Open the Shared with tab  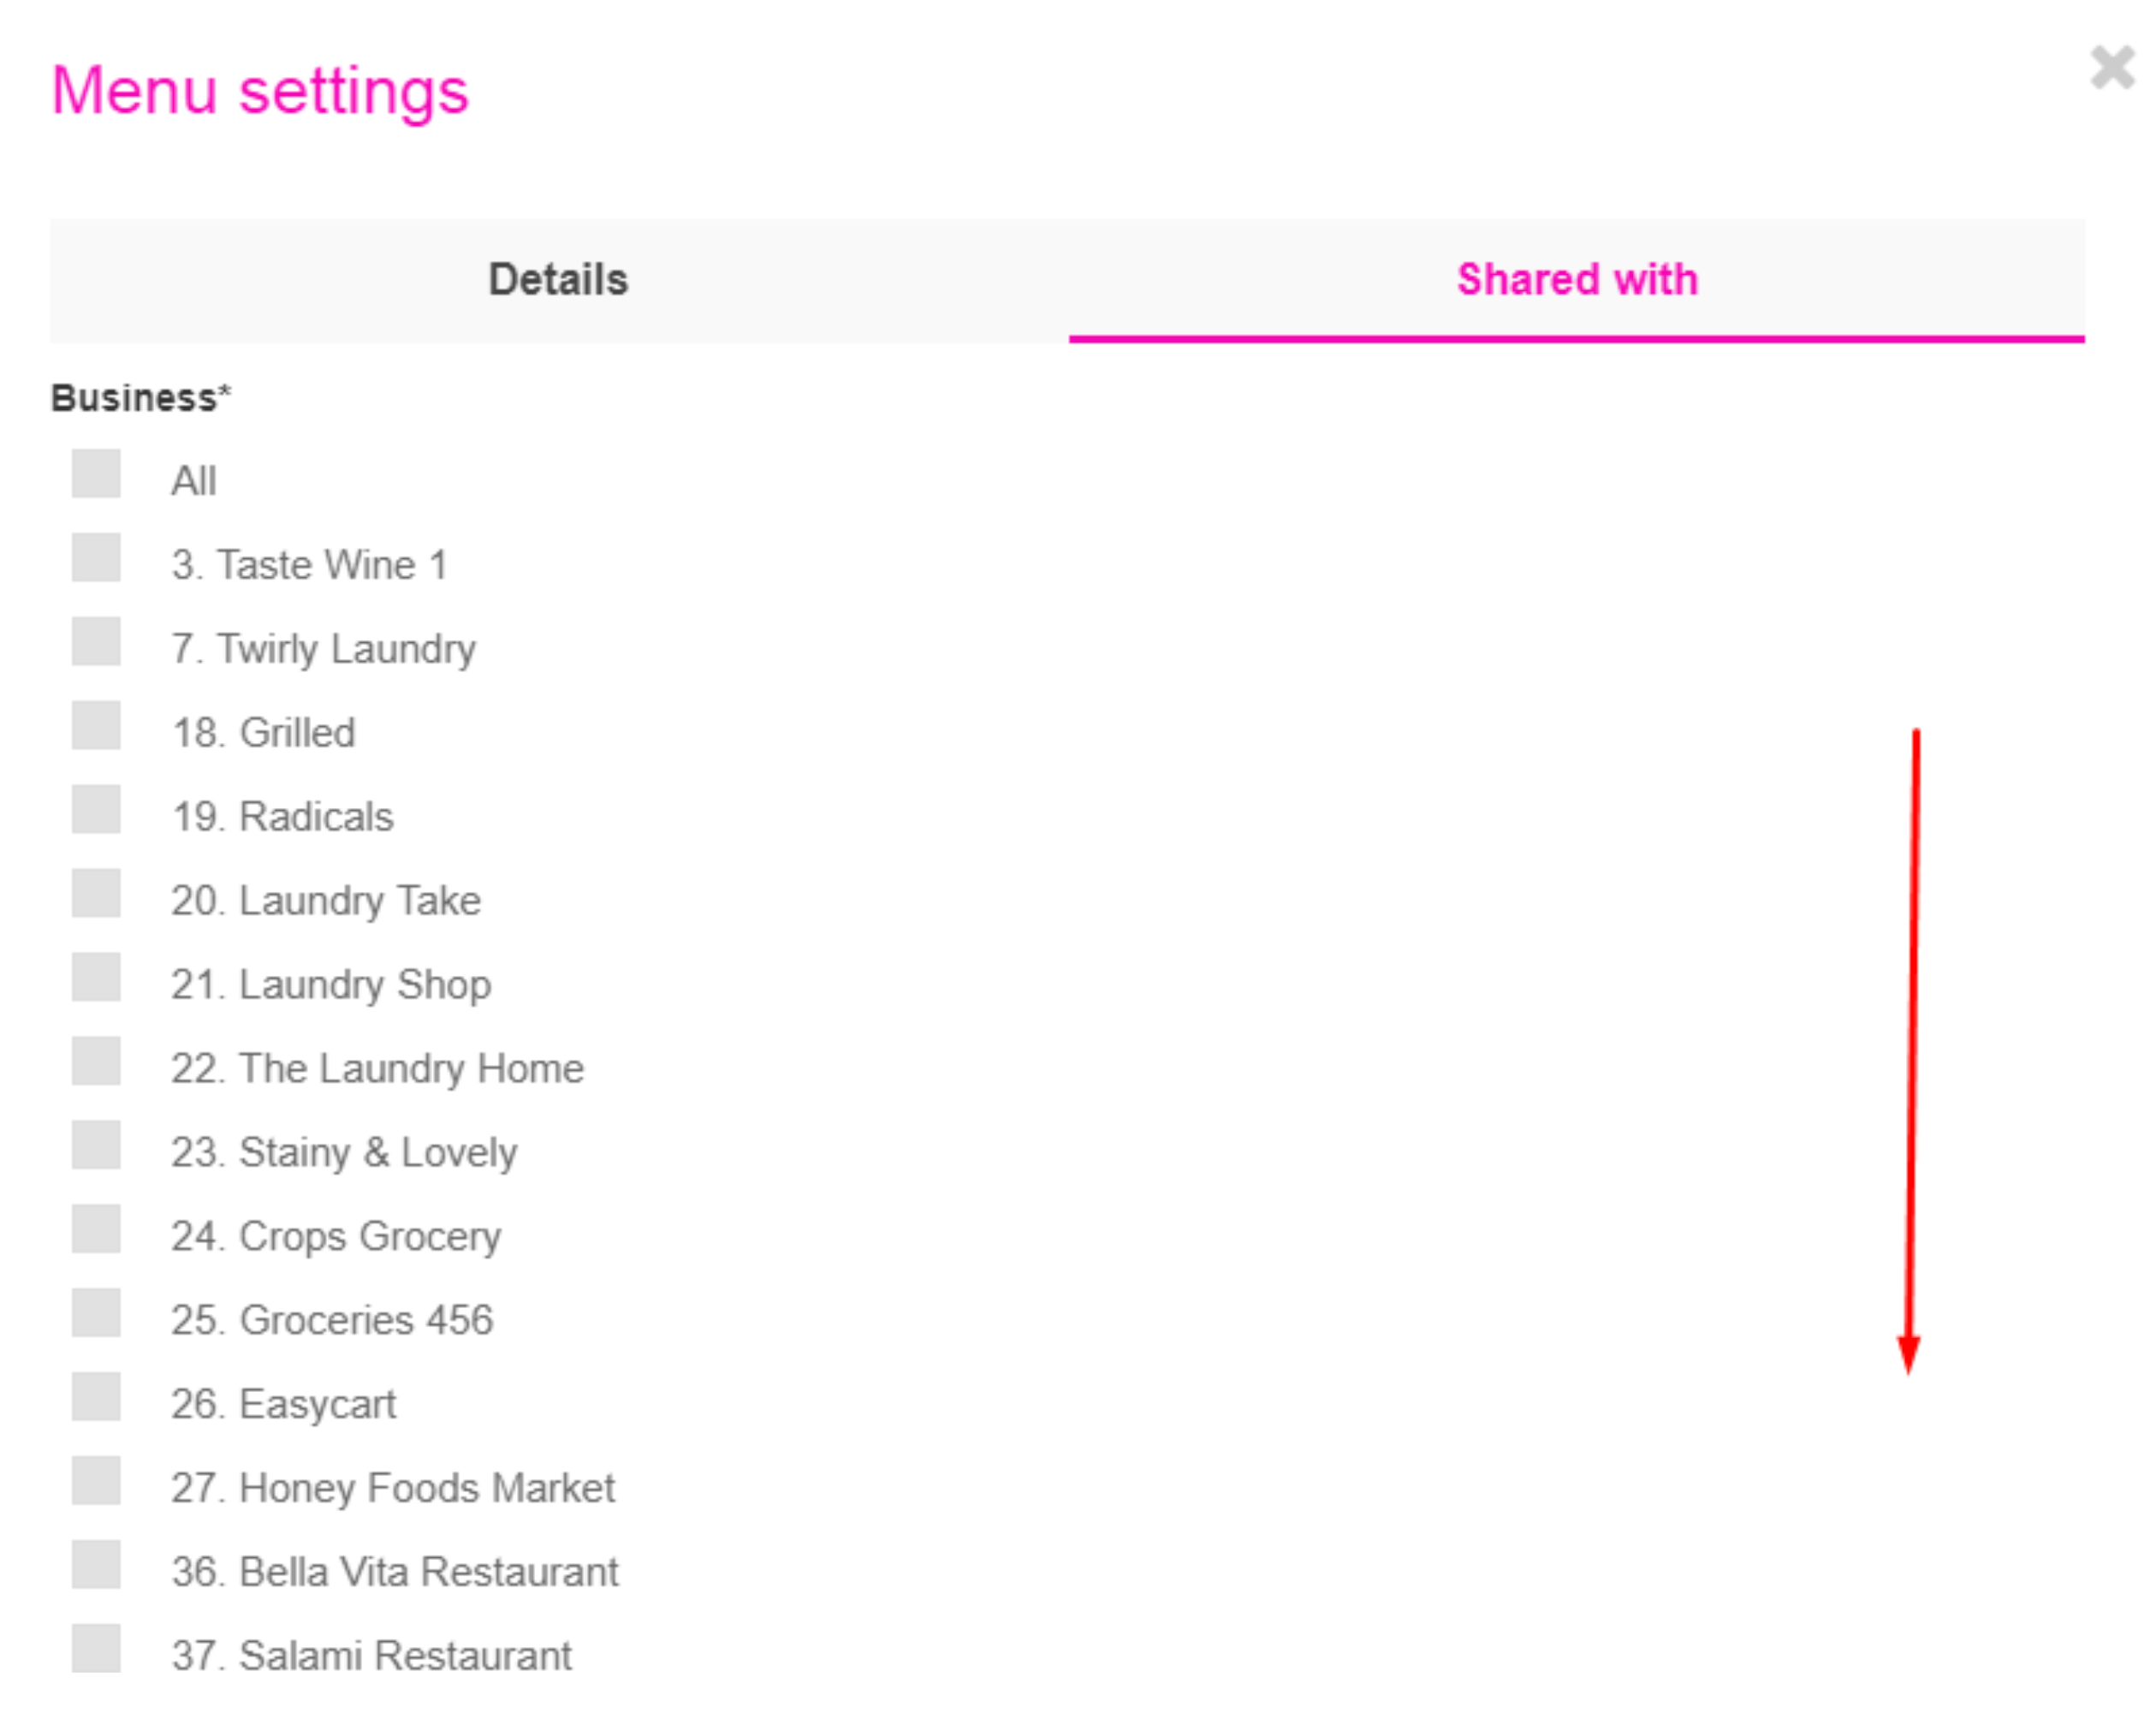[1577, 280]
